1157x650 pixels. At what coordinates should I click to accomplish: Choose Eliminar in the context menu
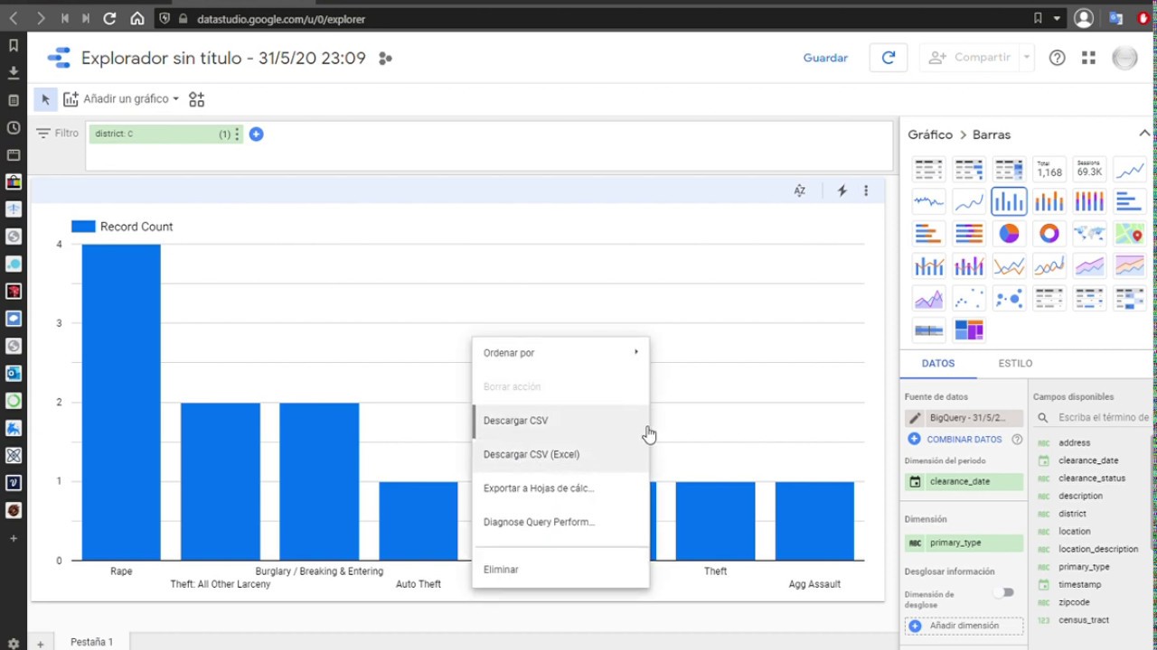pos(560,570)
